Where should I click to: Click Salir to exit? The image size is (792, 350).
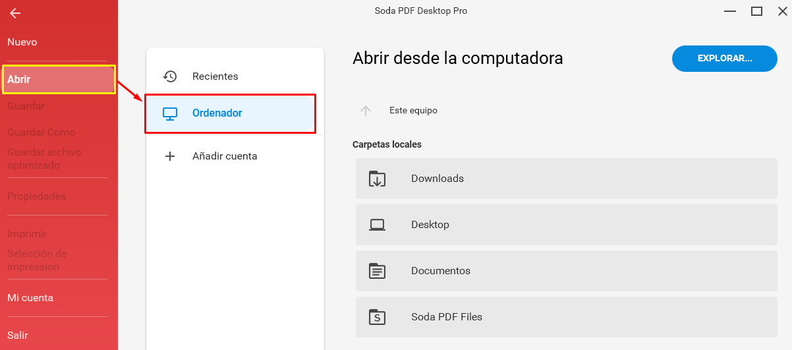pos(18,335)
